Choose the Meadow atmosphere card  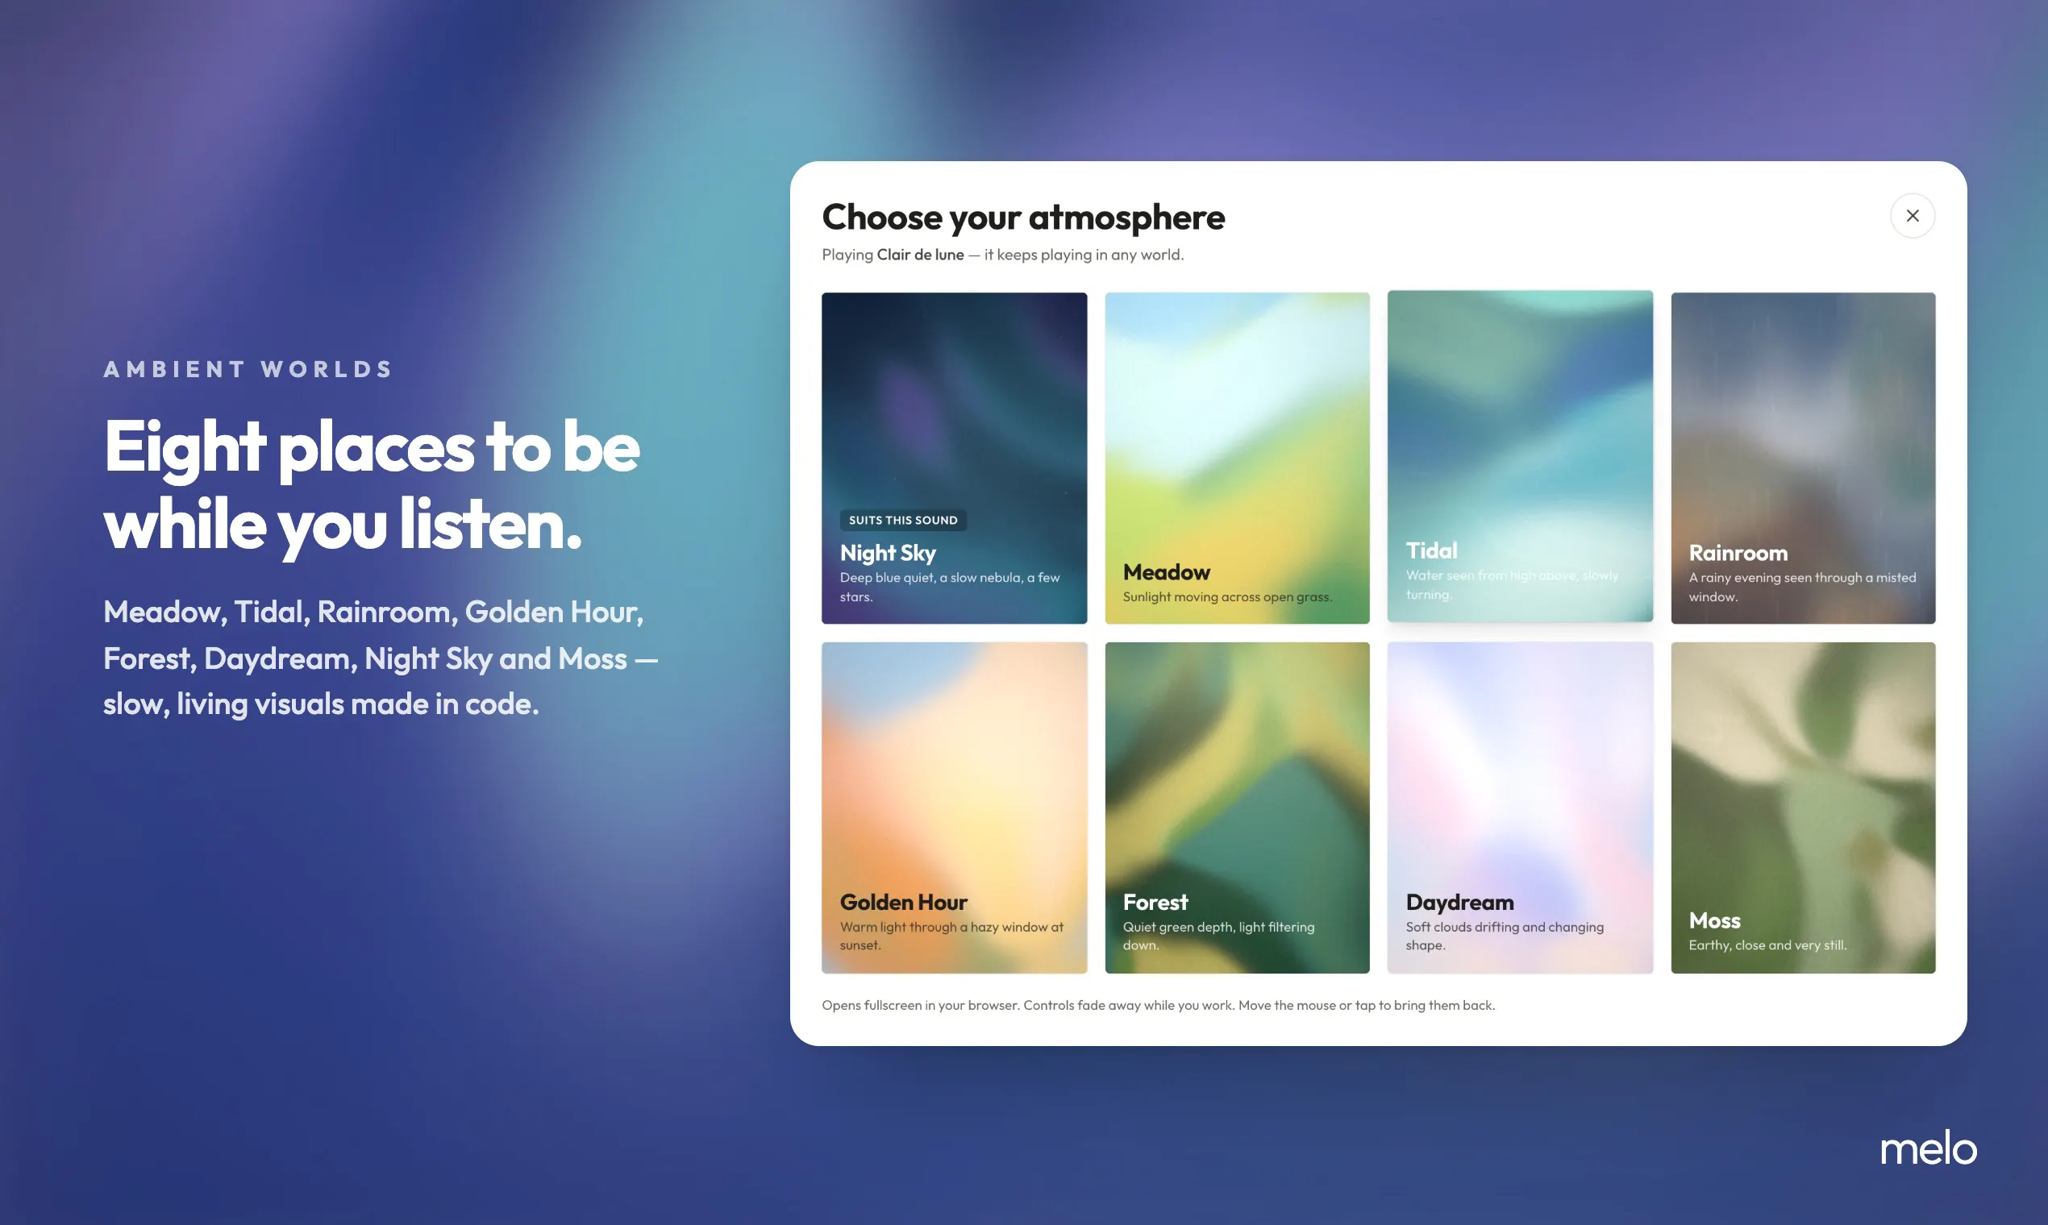coord(1237,458)
